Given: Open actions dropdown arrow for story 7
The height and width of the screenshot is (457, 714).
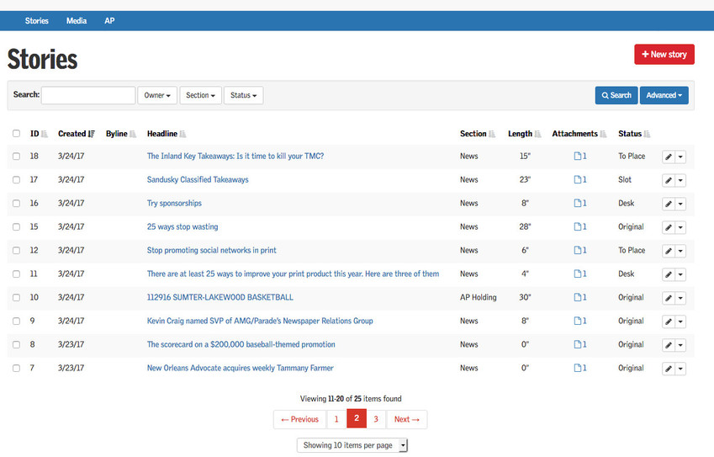Looking at the screenshot, I should [680, 369].
